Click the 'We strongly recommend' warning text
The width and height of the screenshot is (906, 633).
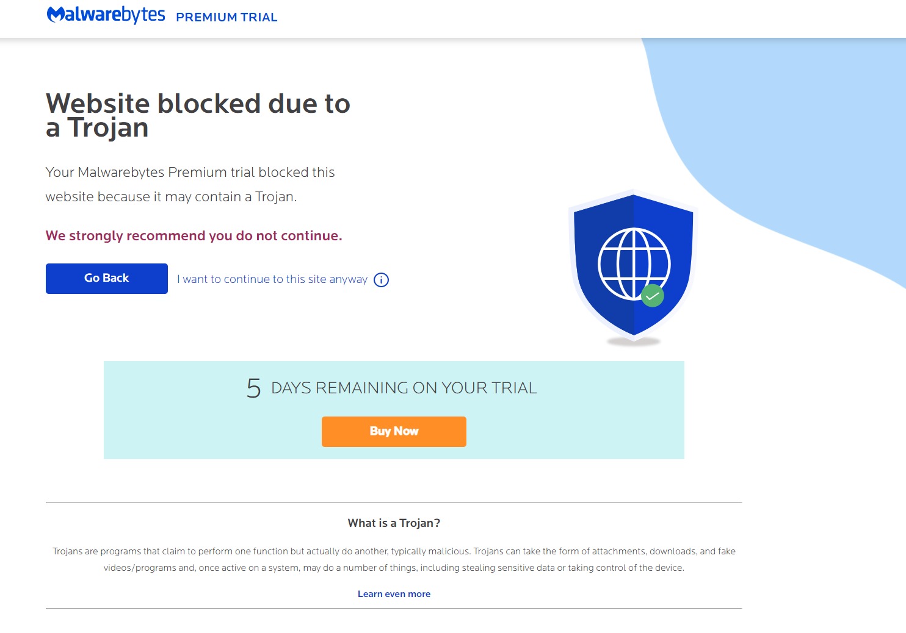coord(194,236)
